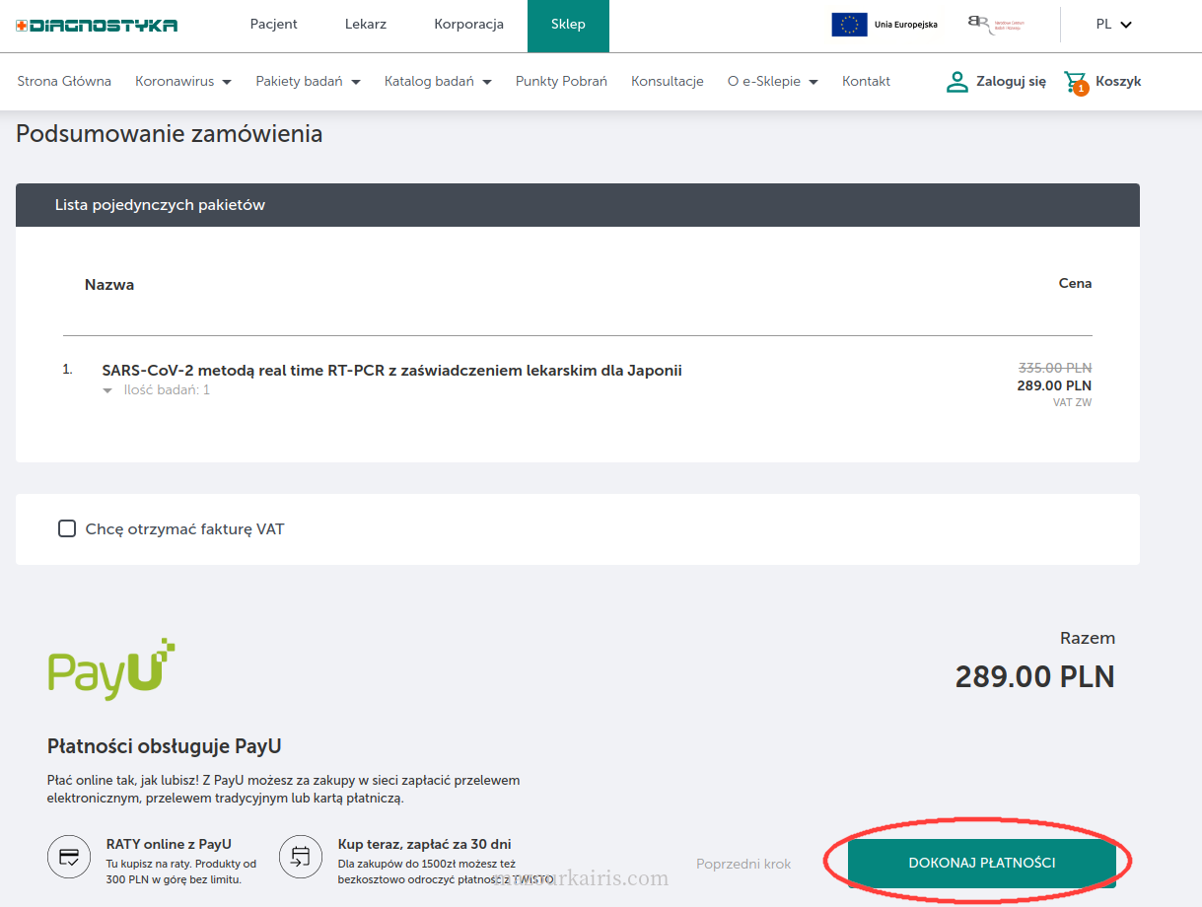Click the NCBR research center logo

[x=996, y=25]
